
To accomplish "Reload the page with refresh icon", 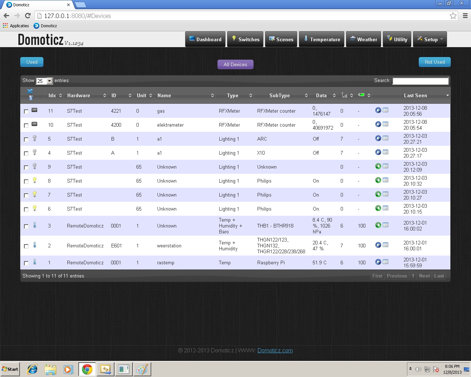I will pyautogui.click(x=28, y=15).
